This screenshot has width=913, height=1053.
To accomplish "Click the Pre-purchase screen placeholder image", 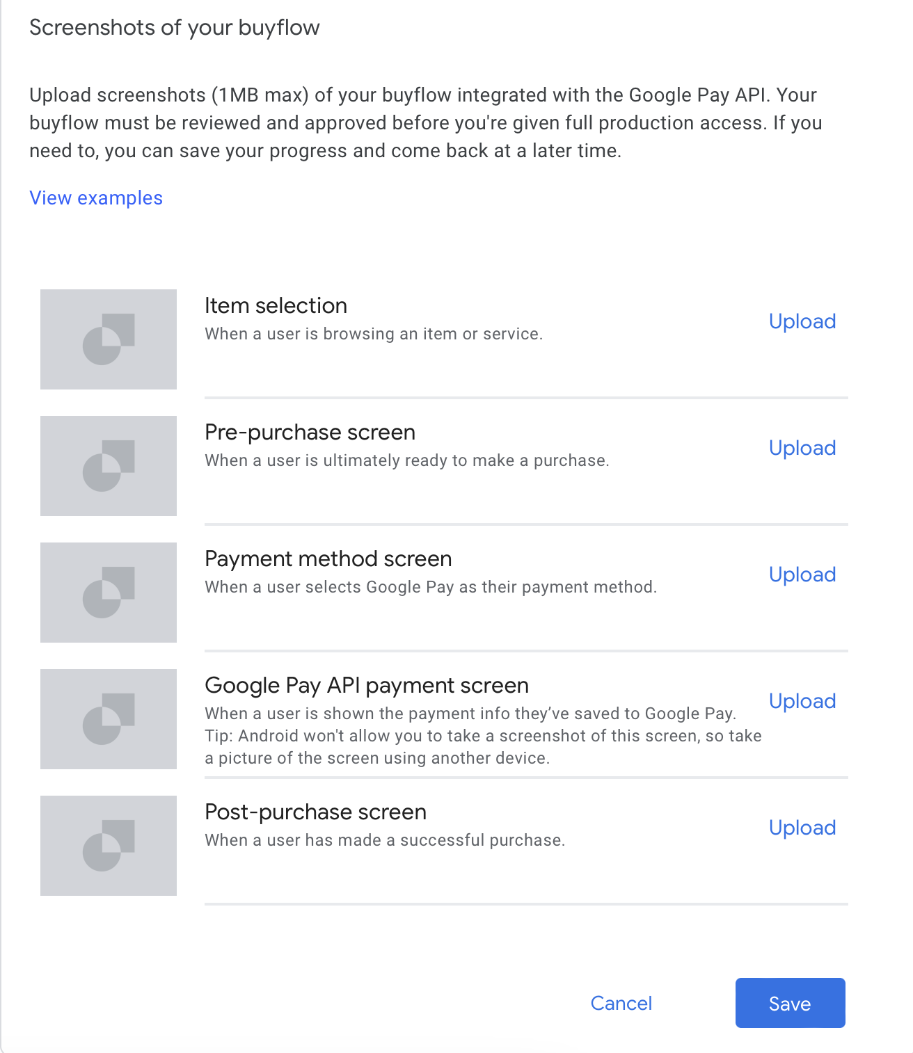I will pyautogui.click(x=109, y=466).
